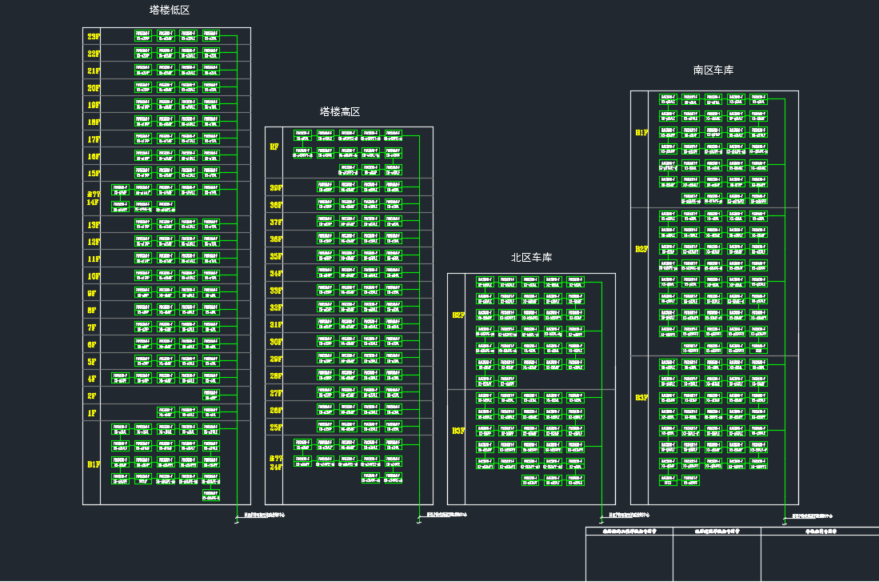Select the 2F floor label

click(92, 396)
